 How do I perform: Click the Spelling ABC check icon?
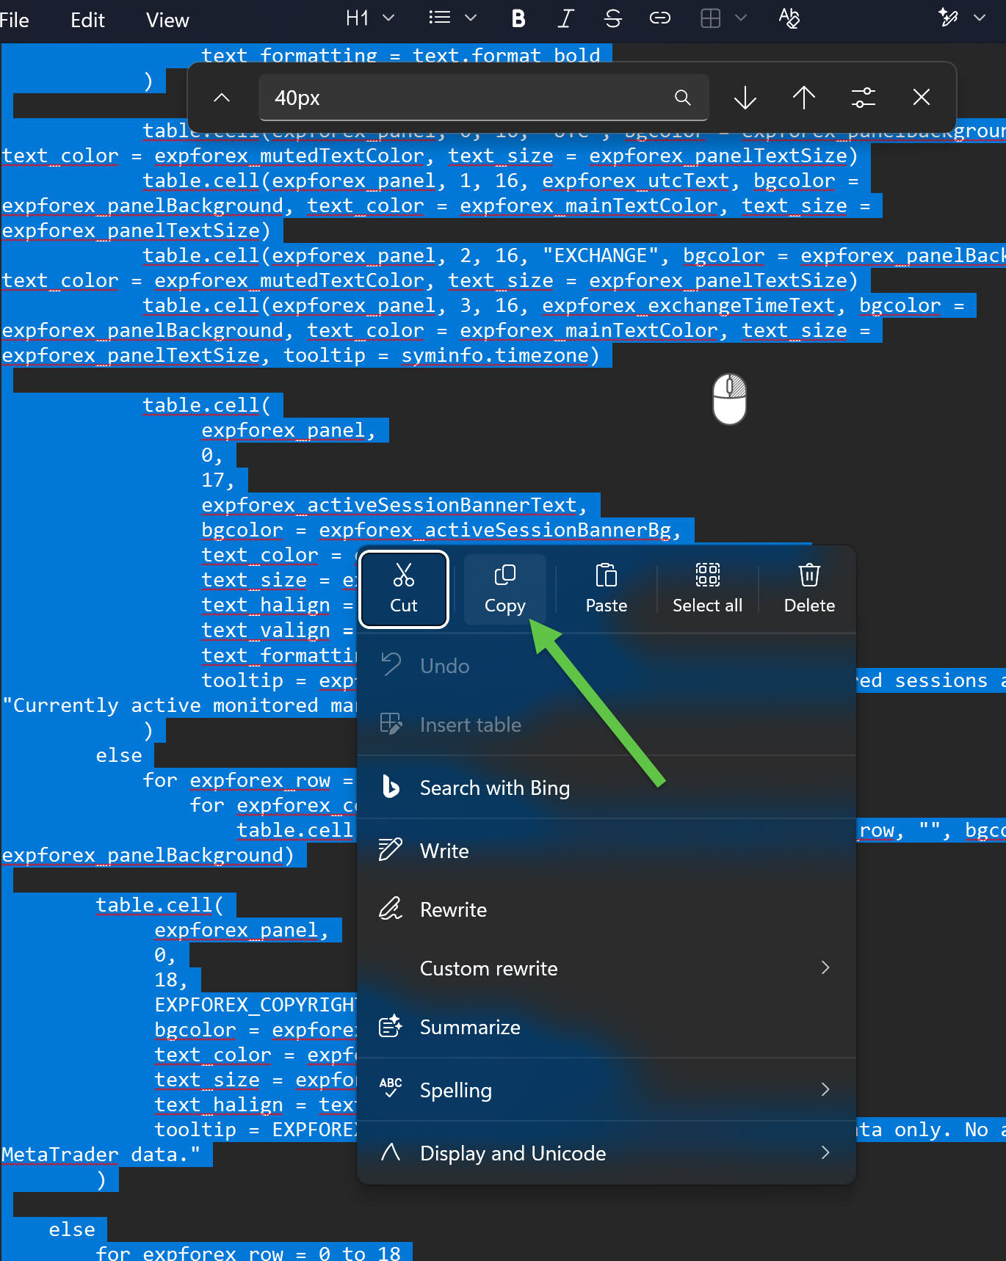tap(391, 1088)
